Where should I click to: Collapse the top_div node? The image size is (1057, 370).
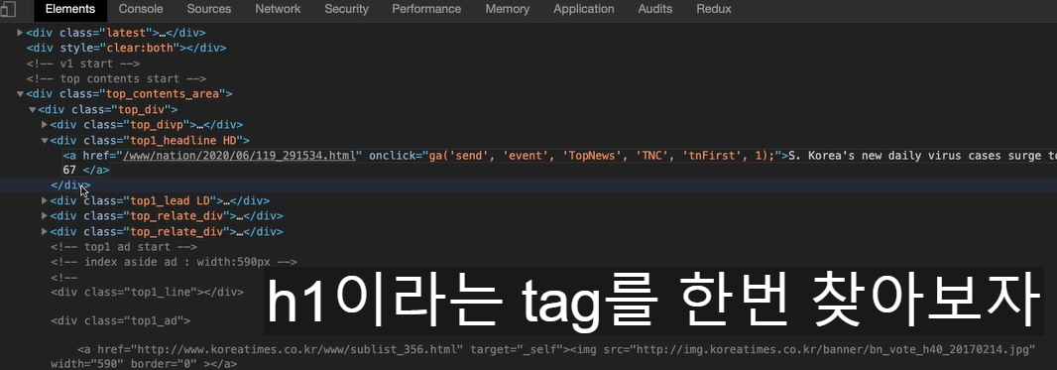[x=33, y=110]
